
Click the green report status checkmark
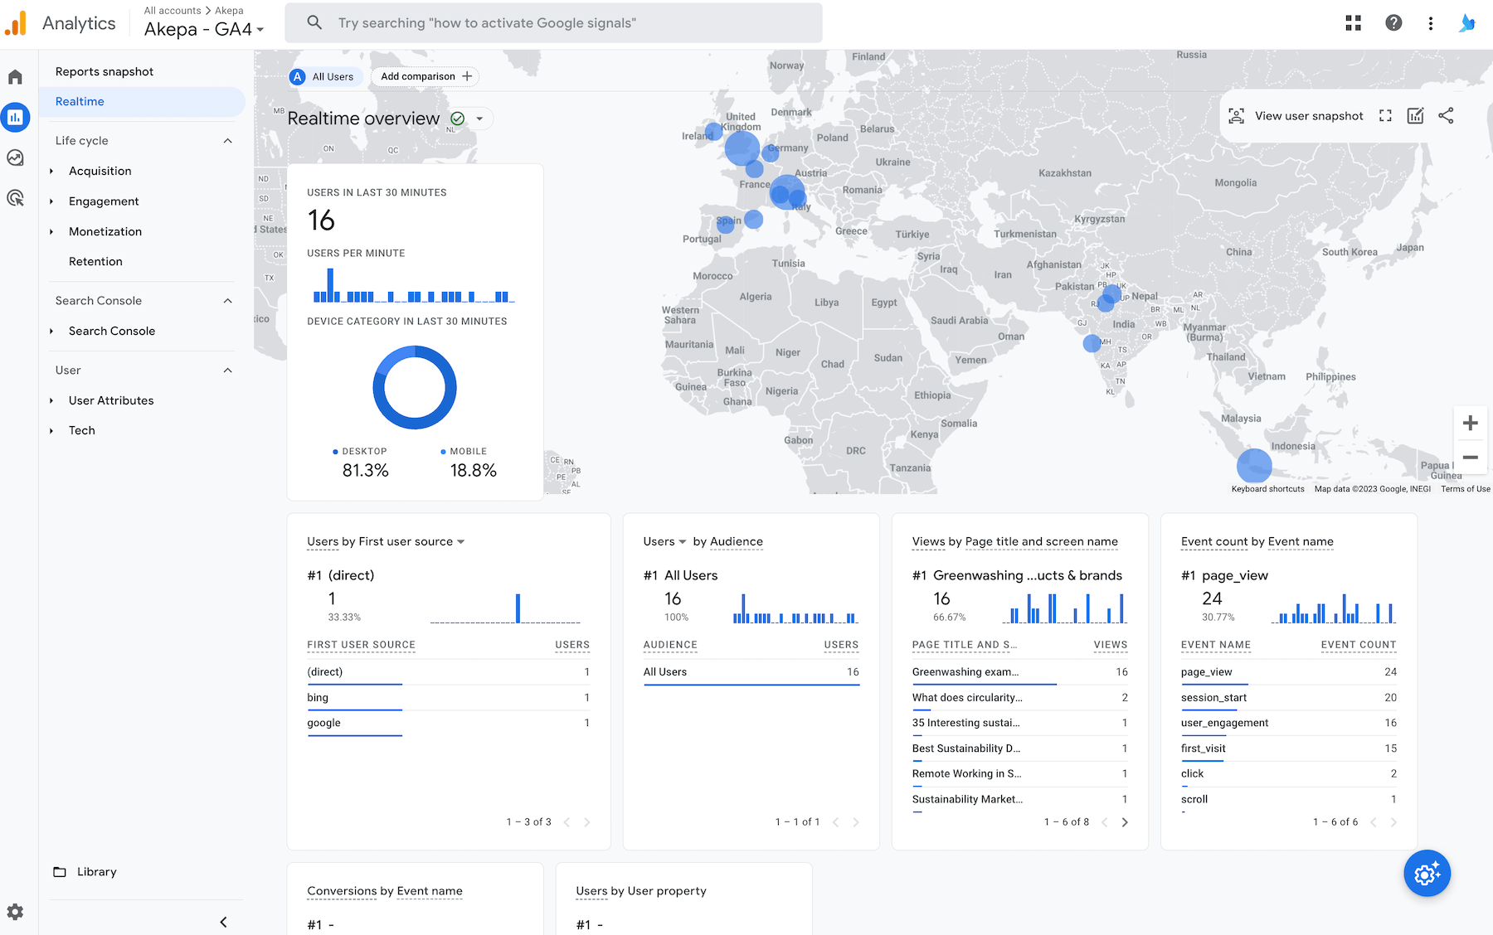tap(457, 119)
